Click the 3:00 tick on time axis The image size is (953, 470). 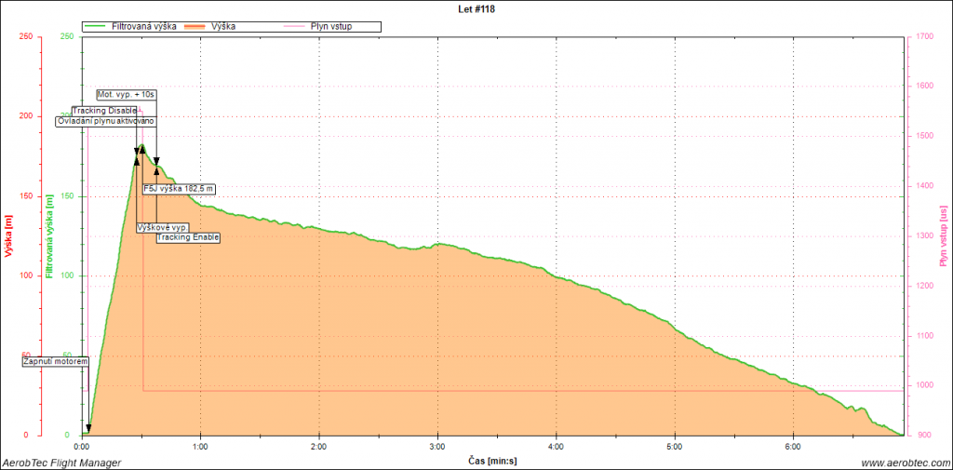point(437,446)
